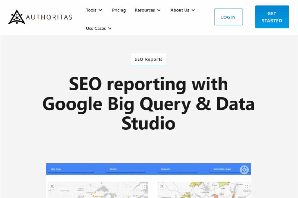Image resolution: width=298 pixels, height=198 pixels.
Task: Select the SEO Reports tag
Action: click(x=148, y=59)
